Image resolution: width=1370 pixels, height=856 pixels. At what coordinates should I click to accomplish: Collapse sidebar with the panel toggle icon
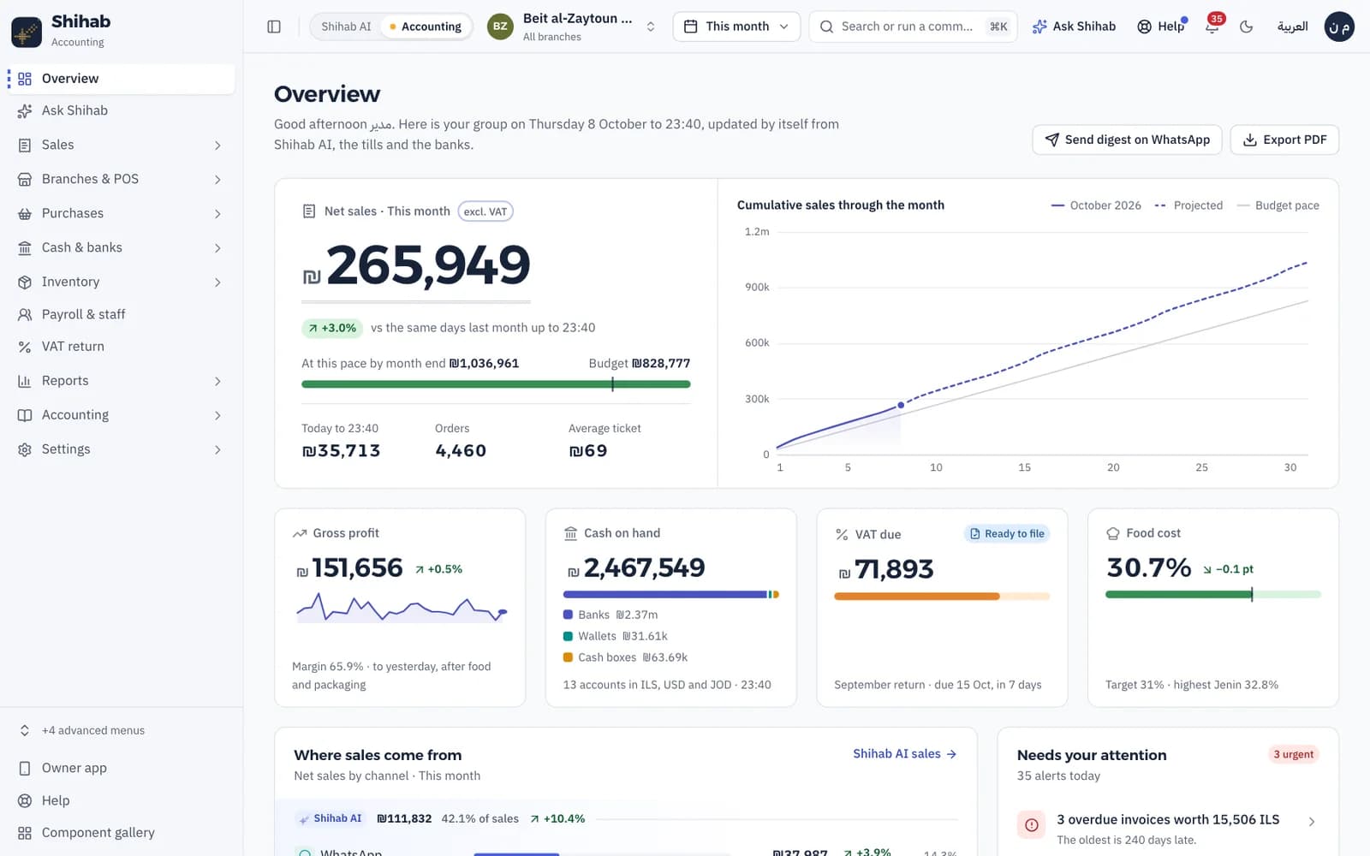coord(274,27)
